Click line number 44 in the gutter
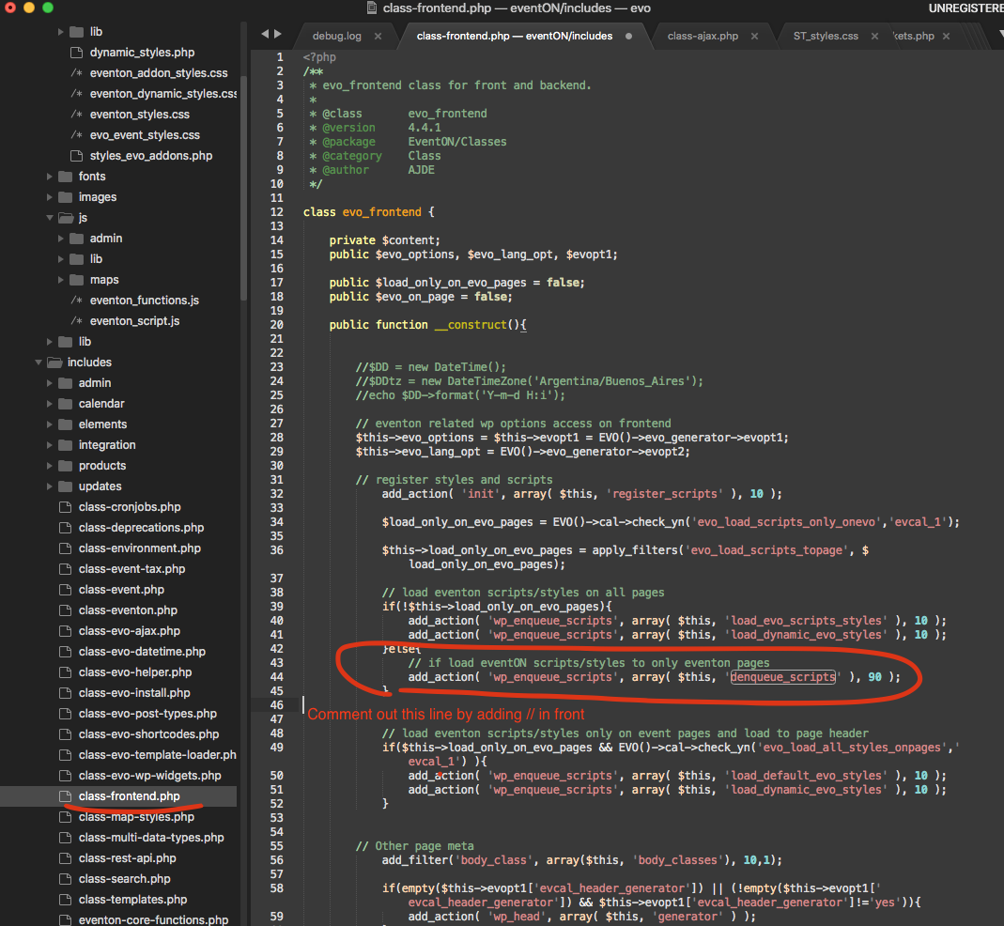The image size is (1004, 926). click(276, 677)
